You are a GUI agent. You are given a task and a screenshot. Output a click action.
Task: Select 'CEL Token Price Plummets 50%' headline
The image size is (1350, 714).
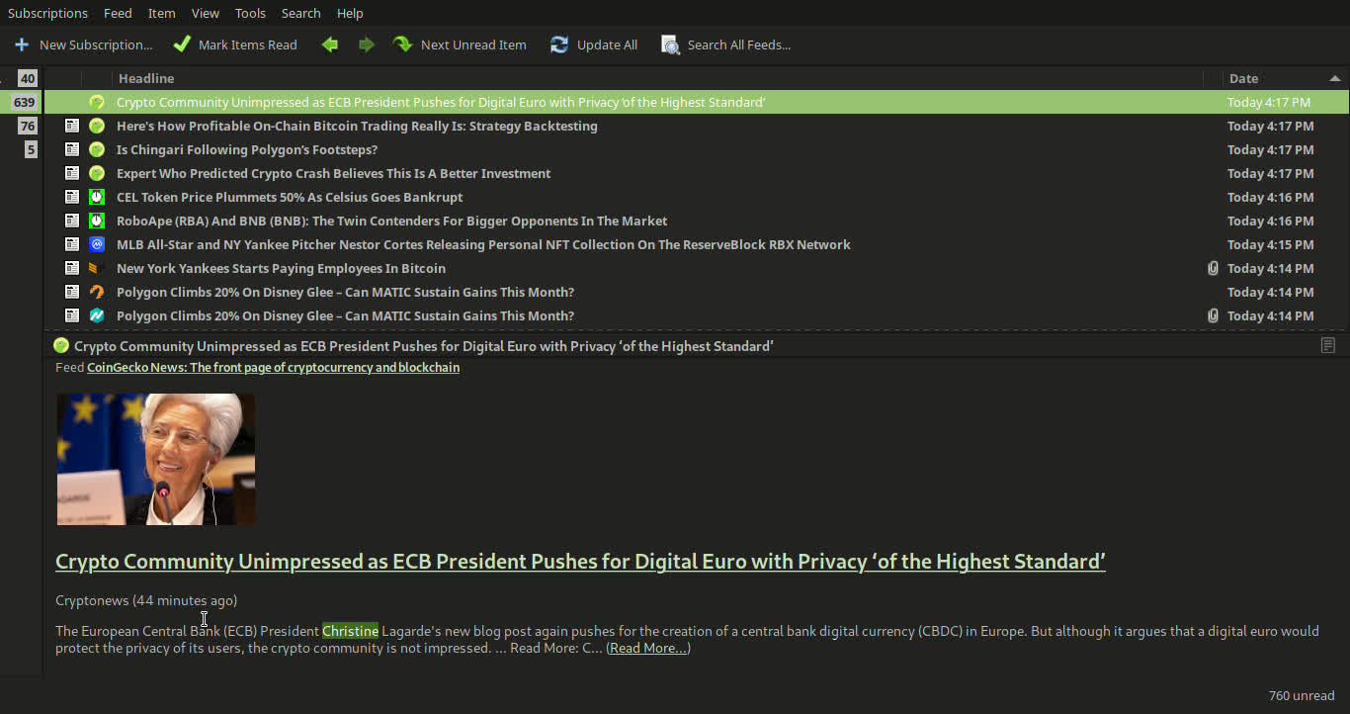(x=290, y=197)
